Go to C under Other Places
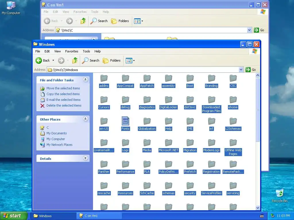Image resolution: width=294 pixels, height=220 pixels. click(x=48, y=127)
